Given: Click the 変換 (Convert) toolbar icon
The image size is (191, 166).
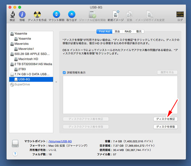Looking at the screenshot, I should [x=129, y=15].
